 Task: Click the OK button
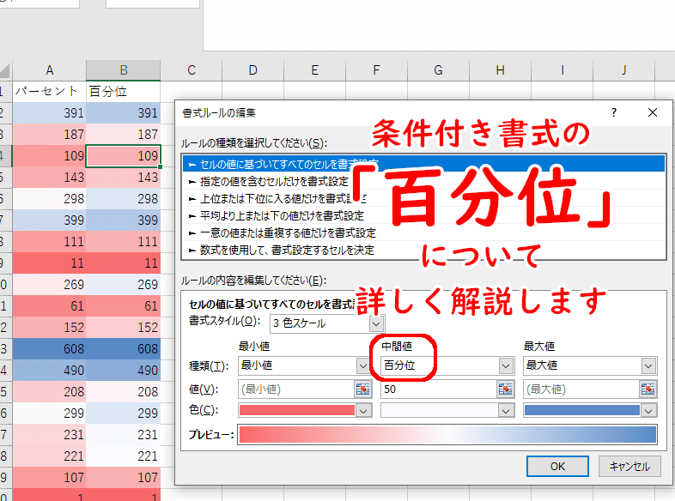557,466
